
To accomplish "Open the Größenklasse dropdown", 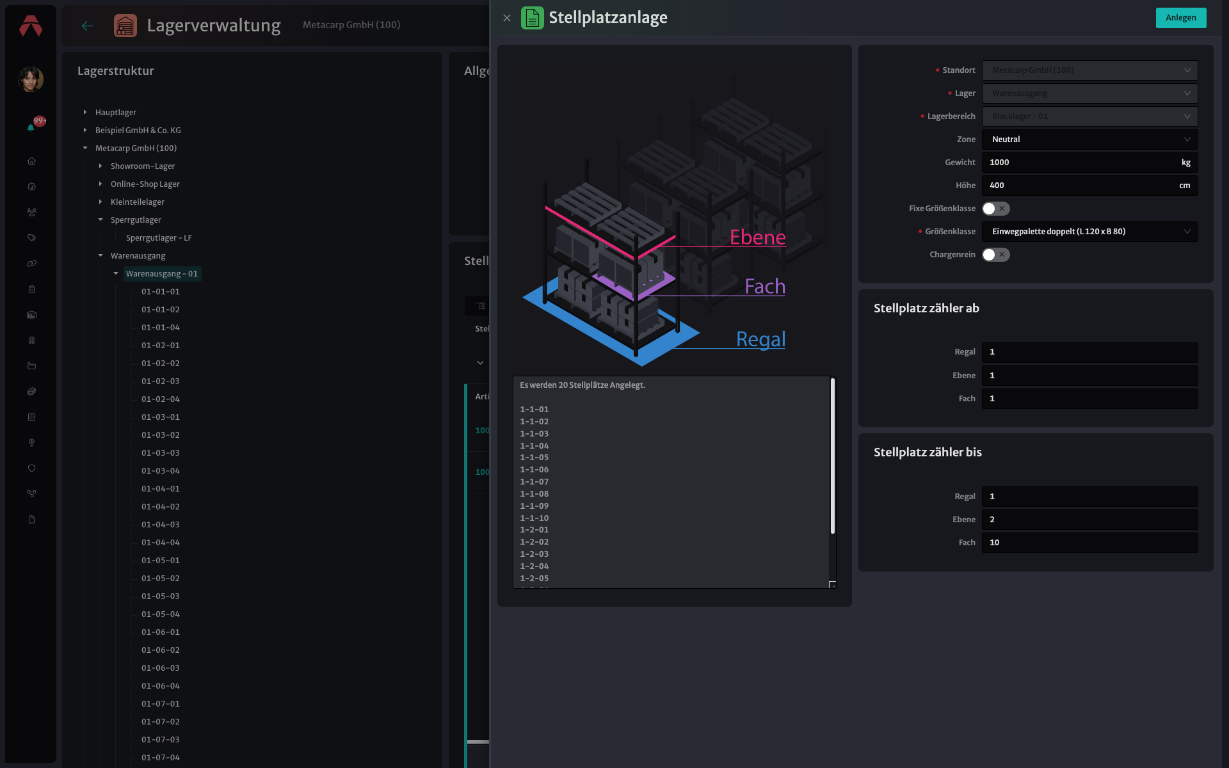I will click(1089, 232).
